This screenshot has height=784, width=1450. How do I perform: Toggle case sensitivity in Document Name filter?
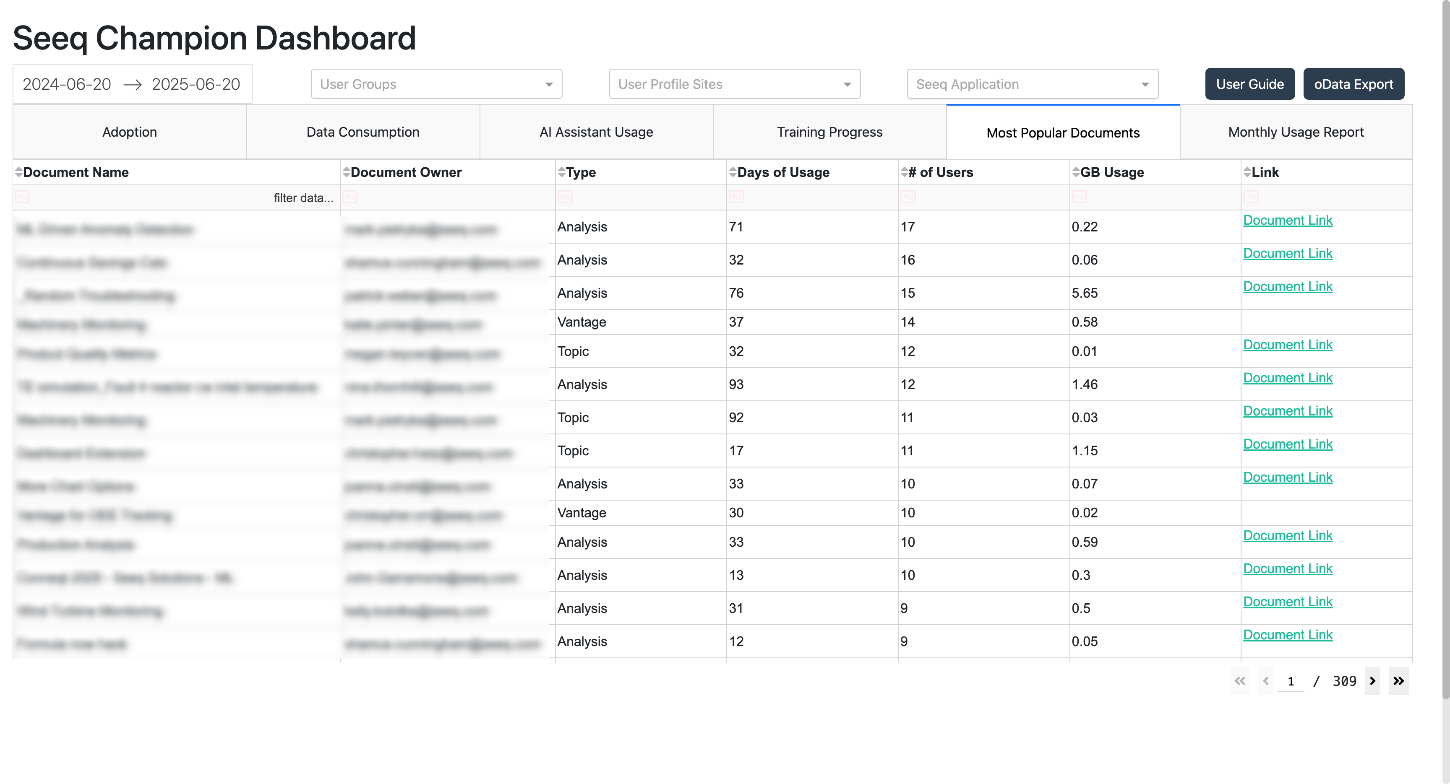[22, 197]
